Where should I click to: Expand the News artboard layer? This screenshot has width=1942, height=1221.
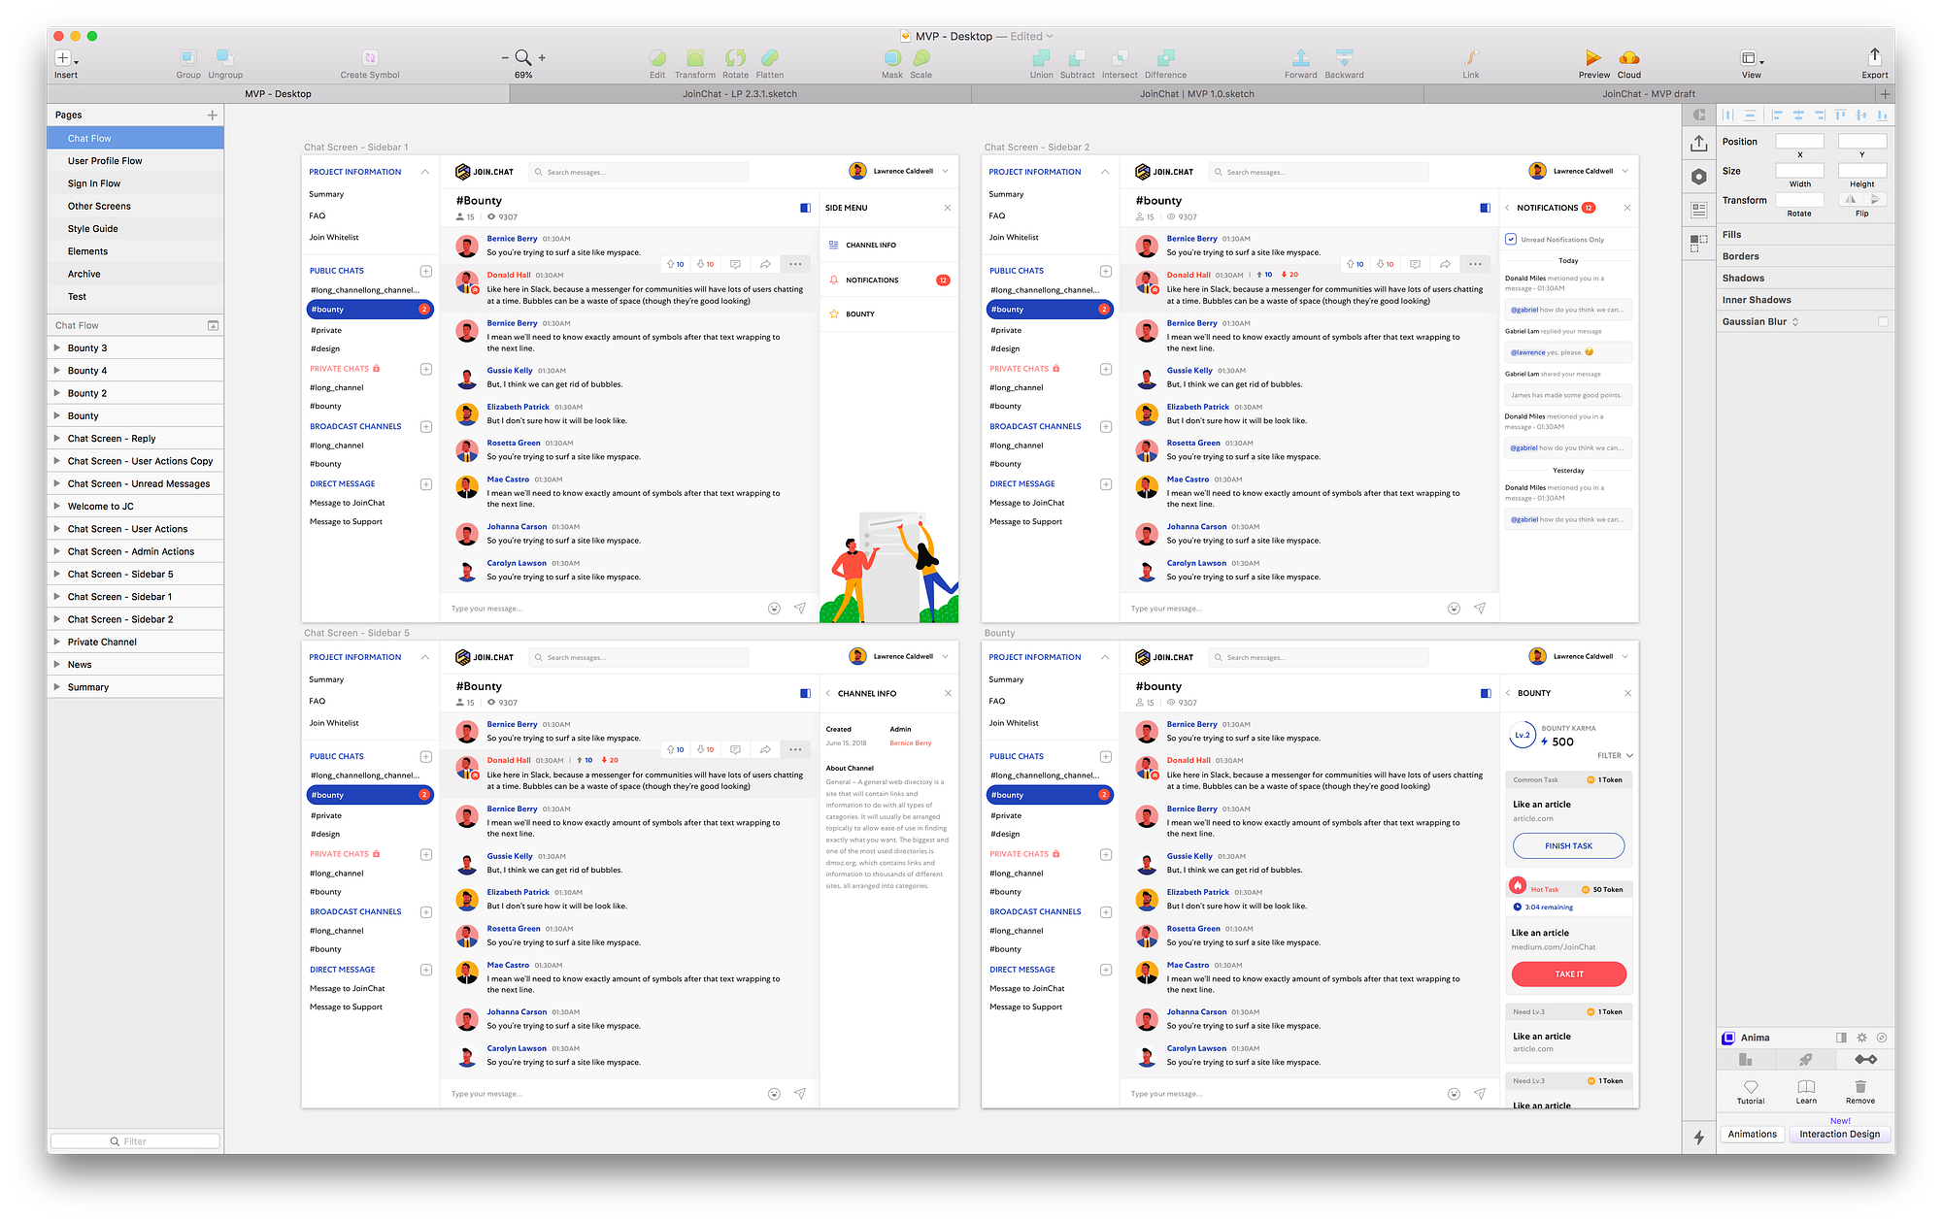[56, 665]
